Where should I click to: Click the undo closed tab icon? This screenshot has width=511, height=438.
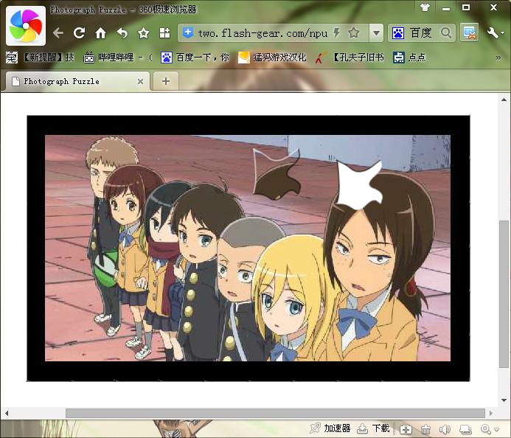coord(122,33)
